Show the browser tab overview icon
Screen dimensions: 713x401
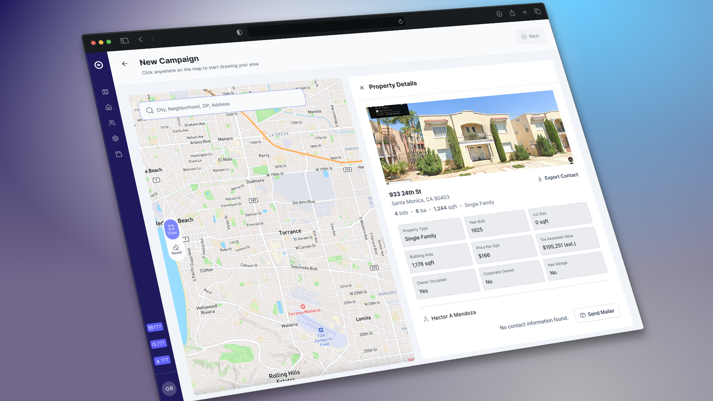538,12
